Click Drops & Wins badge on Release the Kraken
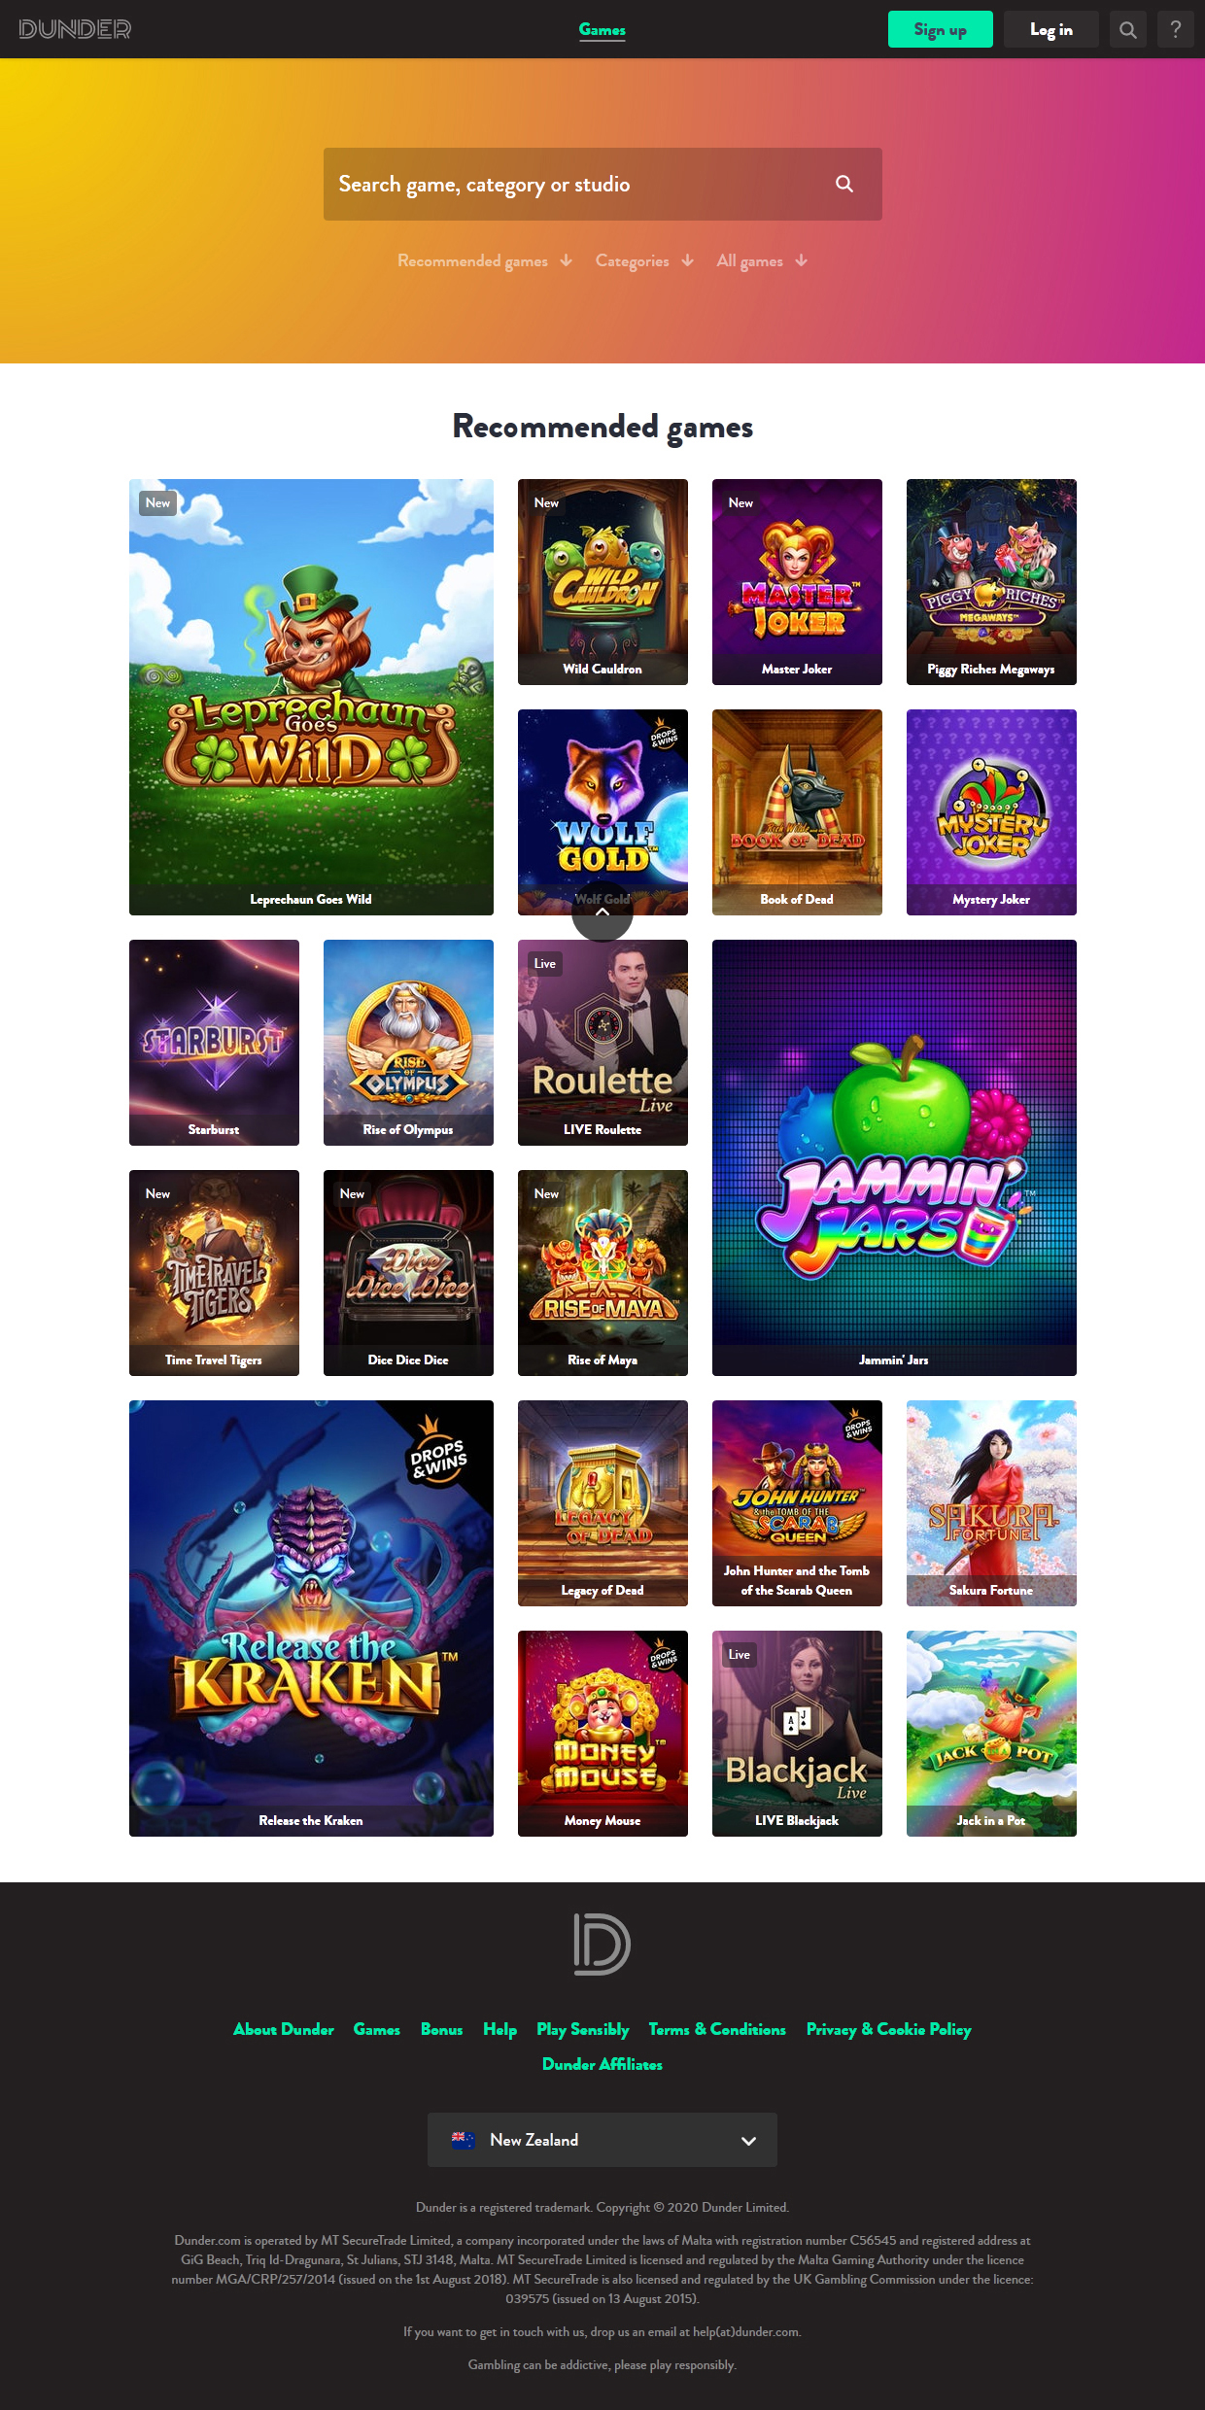Image resolution: width=1205 pixels, height=2410 pixels. (x=439, y=1452)
